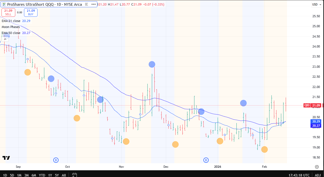324x177 pixels.
Task: Open timezone menu showing 17:43:18 UTC
Action: [x=299, y=175]
